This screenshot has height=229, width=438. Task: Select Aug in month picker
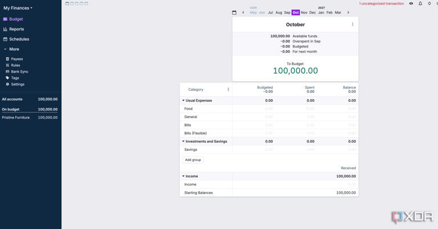tap(278, 13)
